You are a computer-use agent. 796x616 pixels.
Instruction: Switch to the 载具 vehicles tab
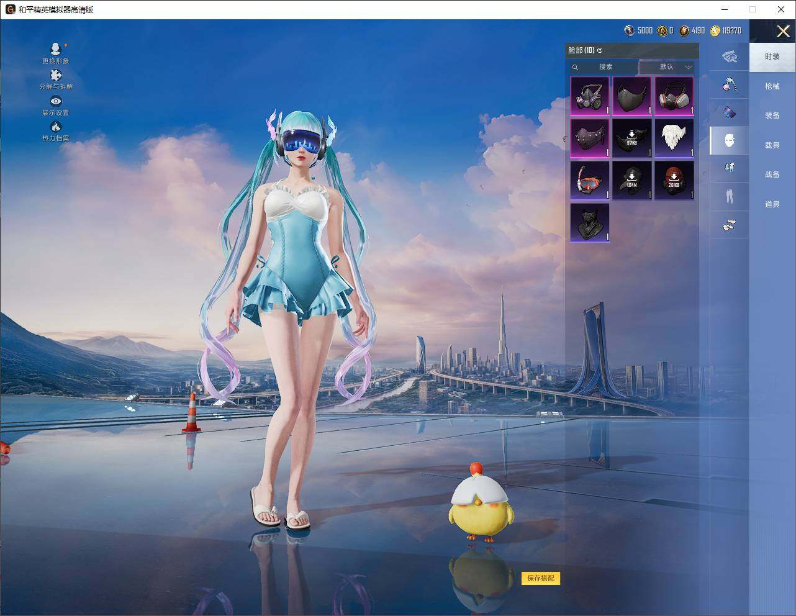(x=772, y=145)
